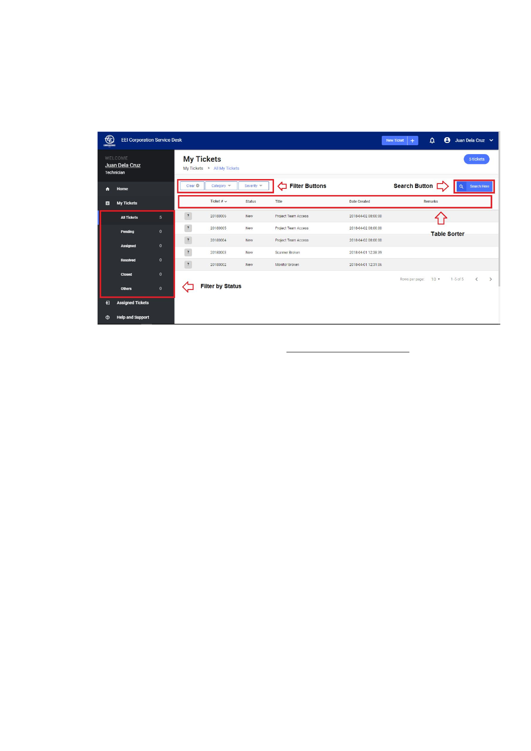Click the Home house icon in sidebar
This screenshot has height=751, width=531.
click(x=107, y=189)
